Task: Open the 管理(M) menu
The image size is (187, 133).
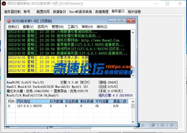Action: (58, 27)
